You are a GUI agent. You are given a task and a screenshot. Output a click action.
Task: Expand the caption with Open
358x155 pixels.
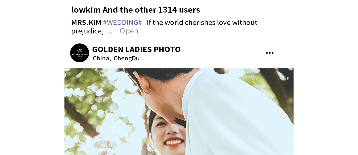tap(129, 31)
